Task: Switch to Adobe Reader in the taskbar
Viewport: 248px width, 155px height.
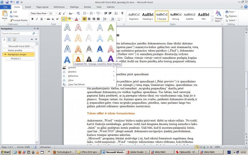Action: pos(138,152)
